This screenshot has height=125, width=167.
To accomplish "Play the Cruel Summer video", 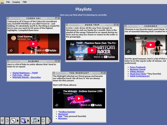I will (33, 44).
